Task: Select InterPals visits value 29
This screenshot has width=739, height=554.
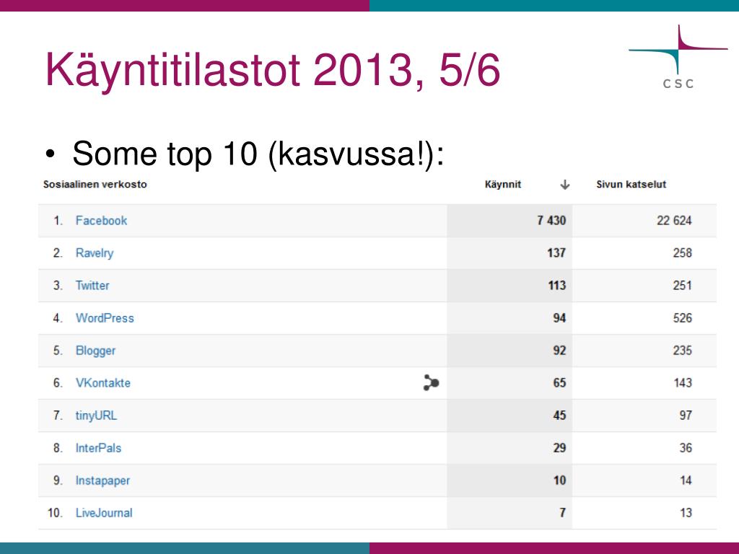Action: (559, 448)
